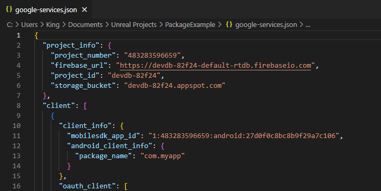
Task: Close the google-services.json tab
Action: click(85, 10)
